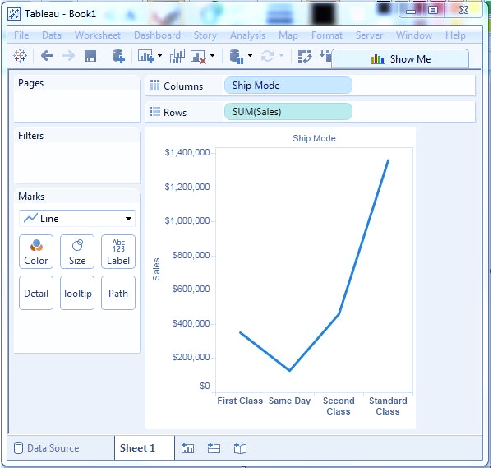Maximize the Tableau window
The width and height of the screenshot is (493, 468).
(433, 10)
